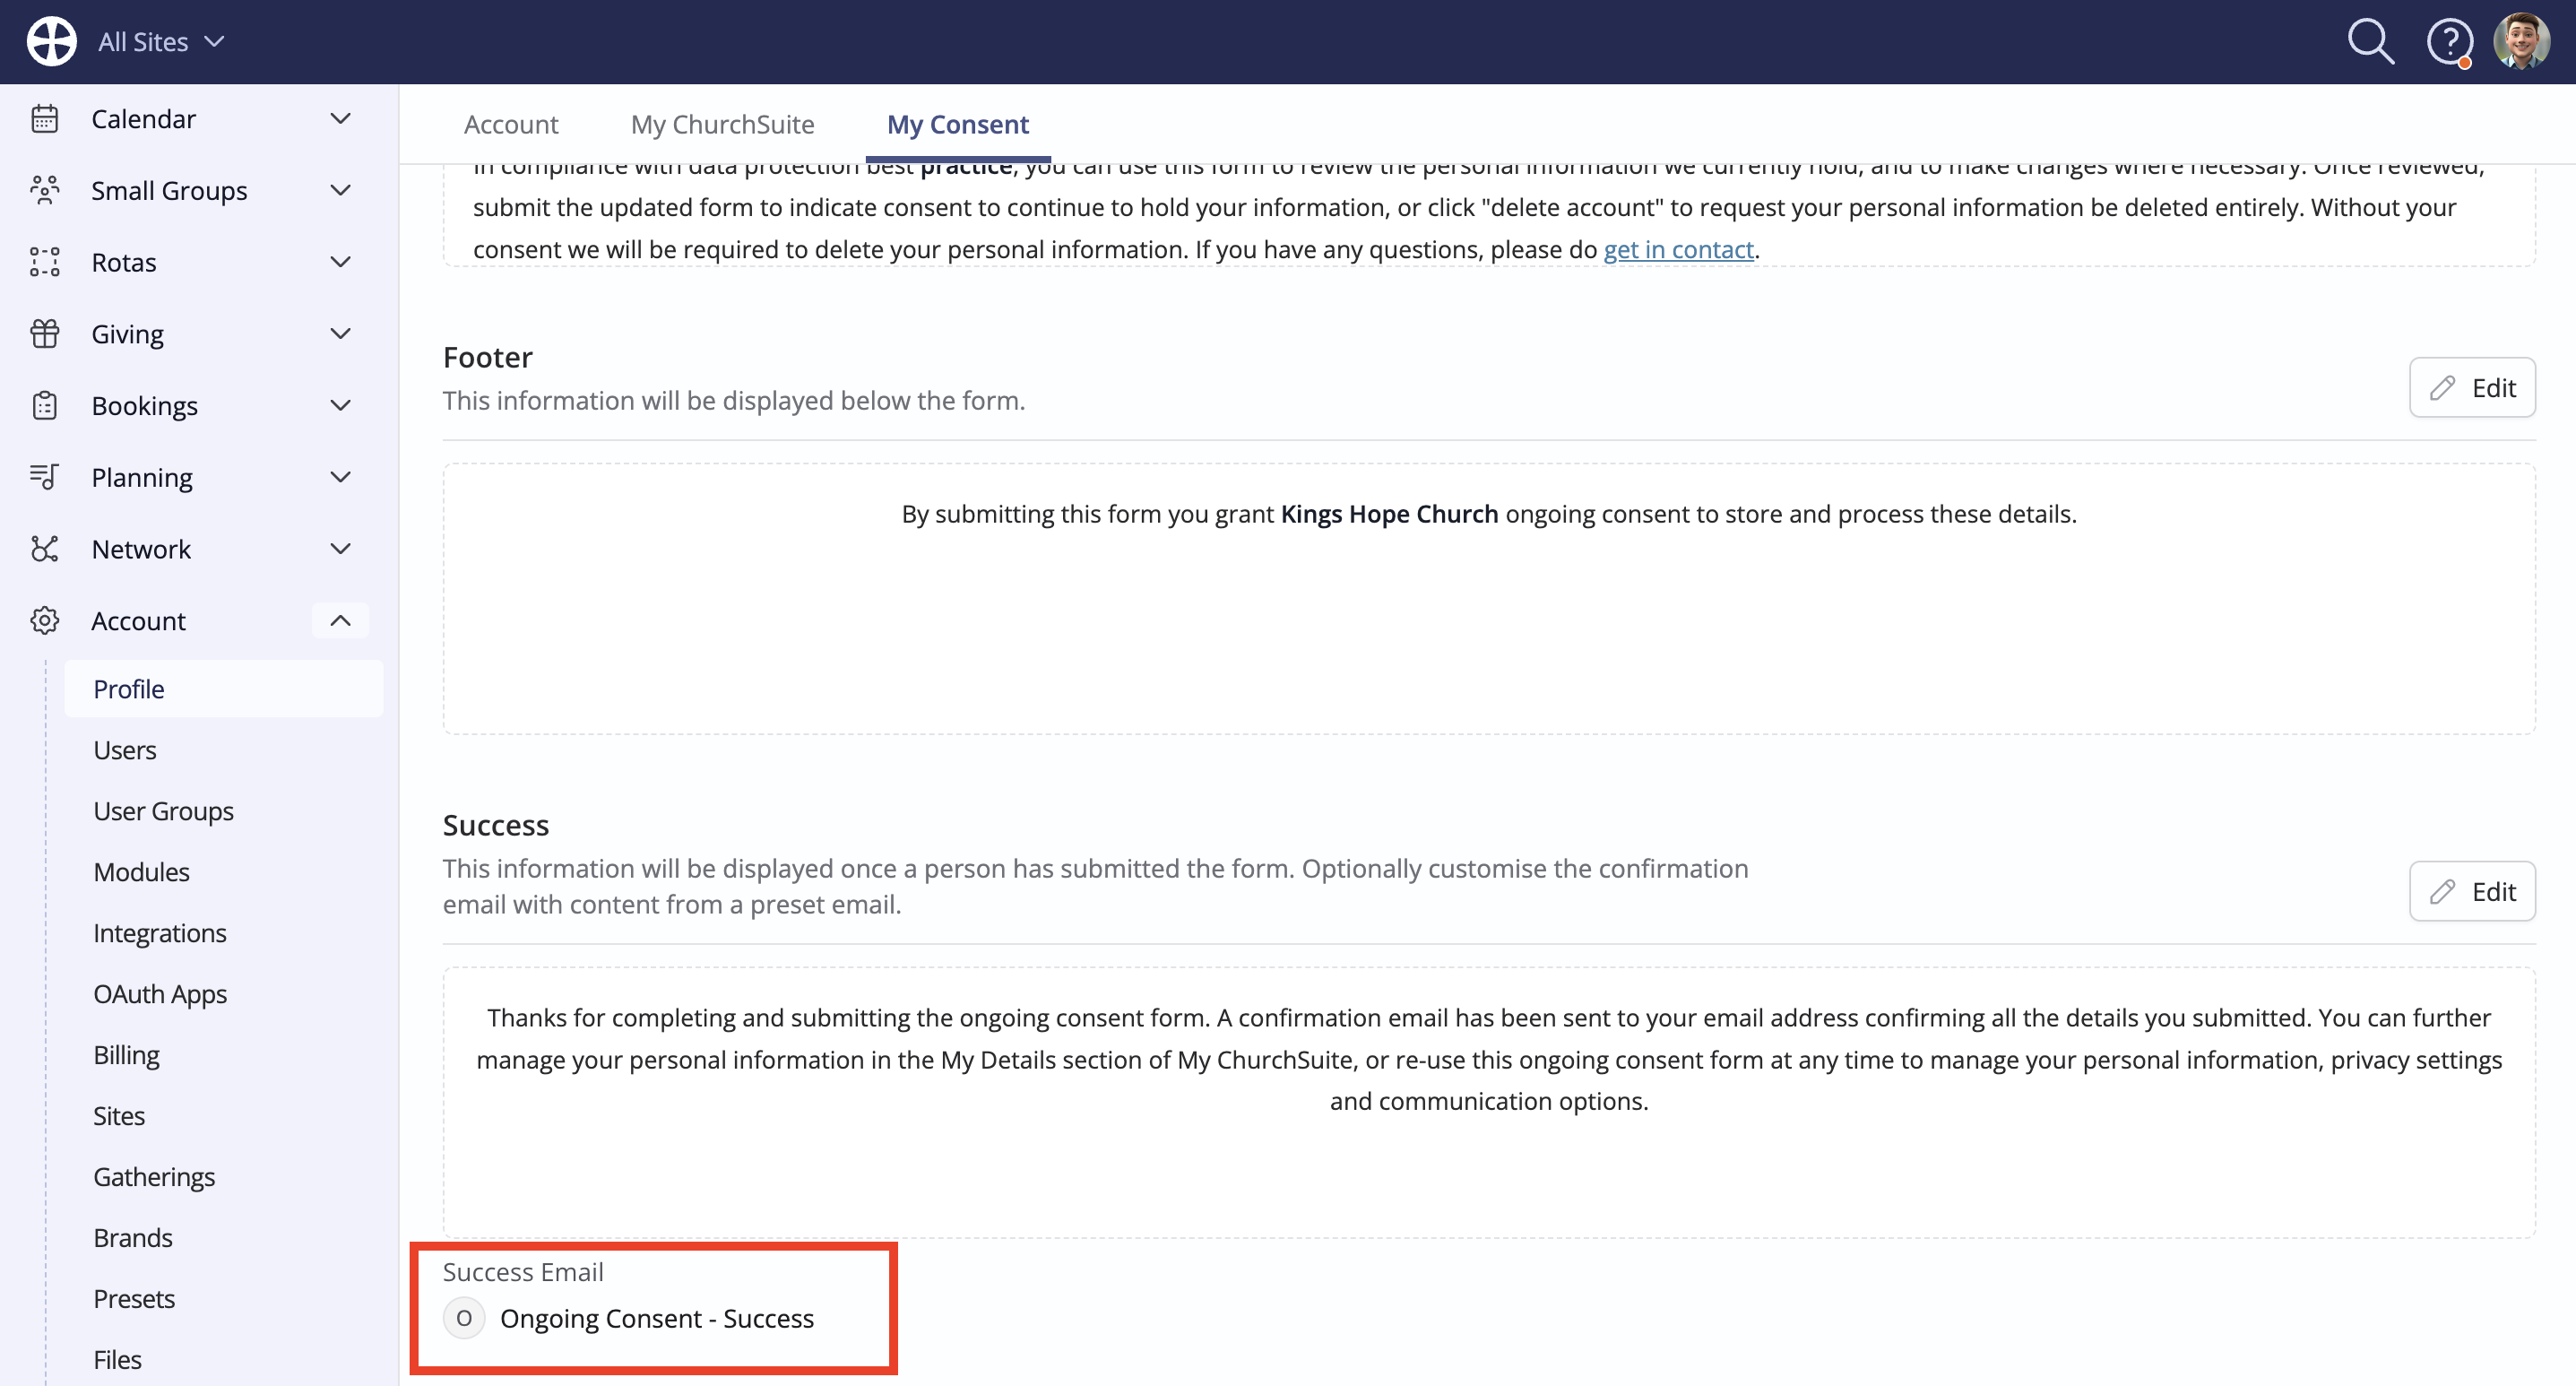The image size is (2576, 1386).
Task: Click the Small Groups people icon
Action: 45,190
